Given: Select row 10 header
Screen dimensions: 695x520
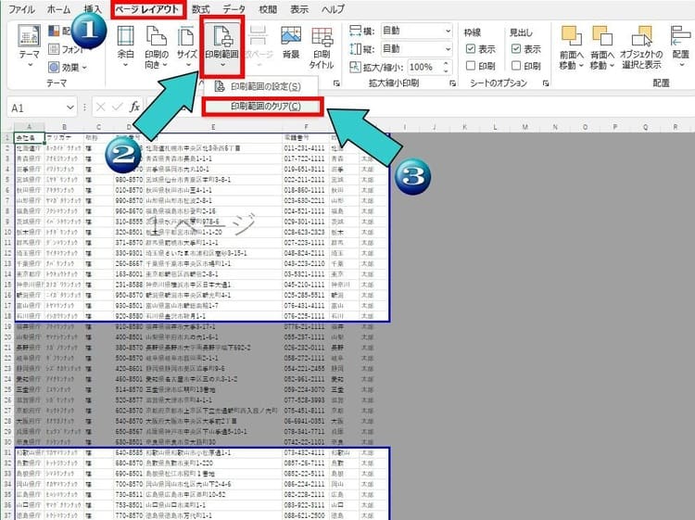Looking at the screenshot, I should click(7, 232).
